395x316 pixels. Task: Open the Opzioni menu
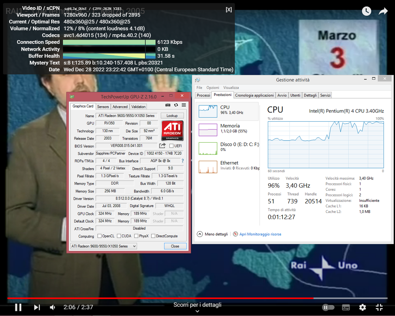click(213, 87)
